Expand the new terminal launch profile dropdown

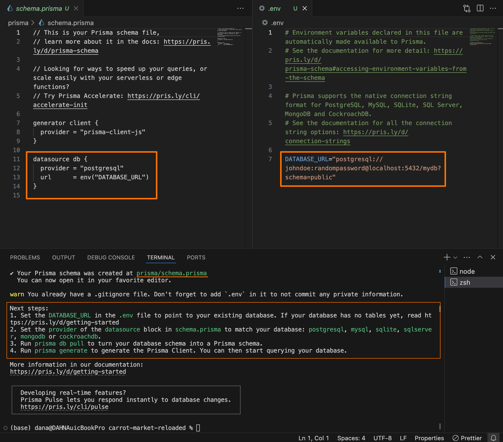pos(455,257)
